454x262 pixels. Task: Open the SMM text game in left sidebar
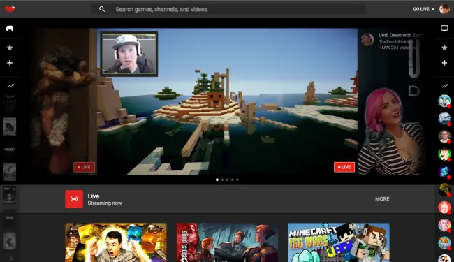(10, 217)
